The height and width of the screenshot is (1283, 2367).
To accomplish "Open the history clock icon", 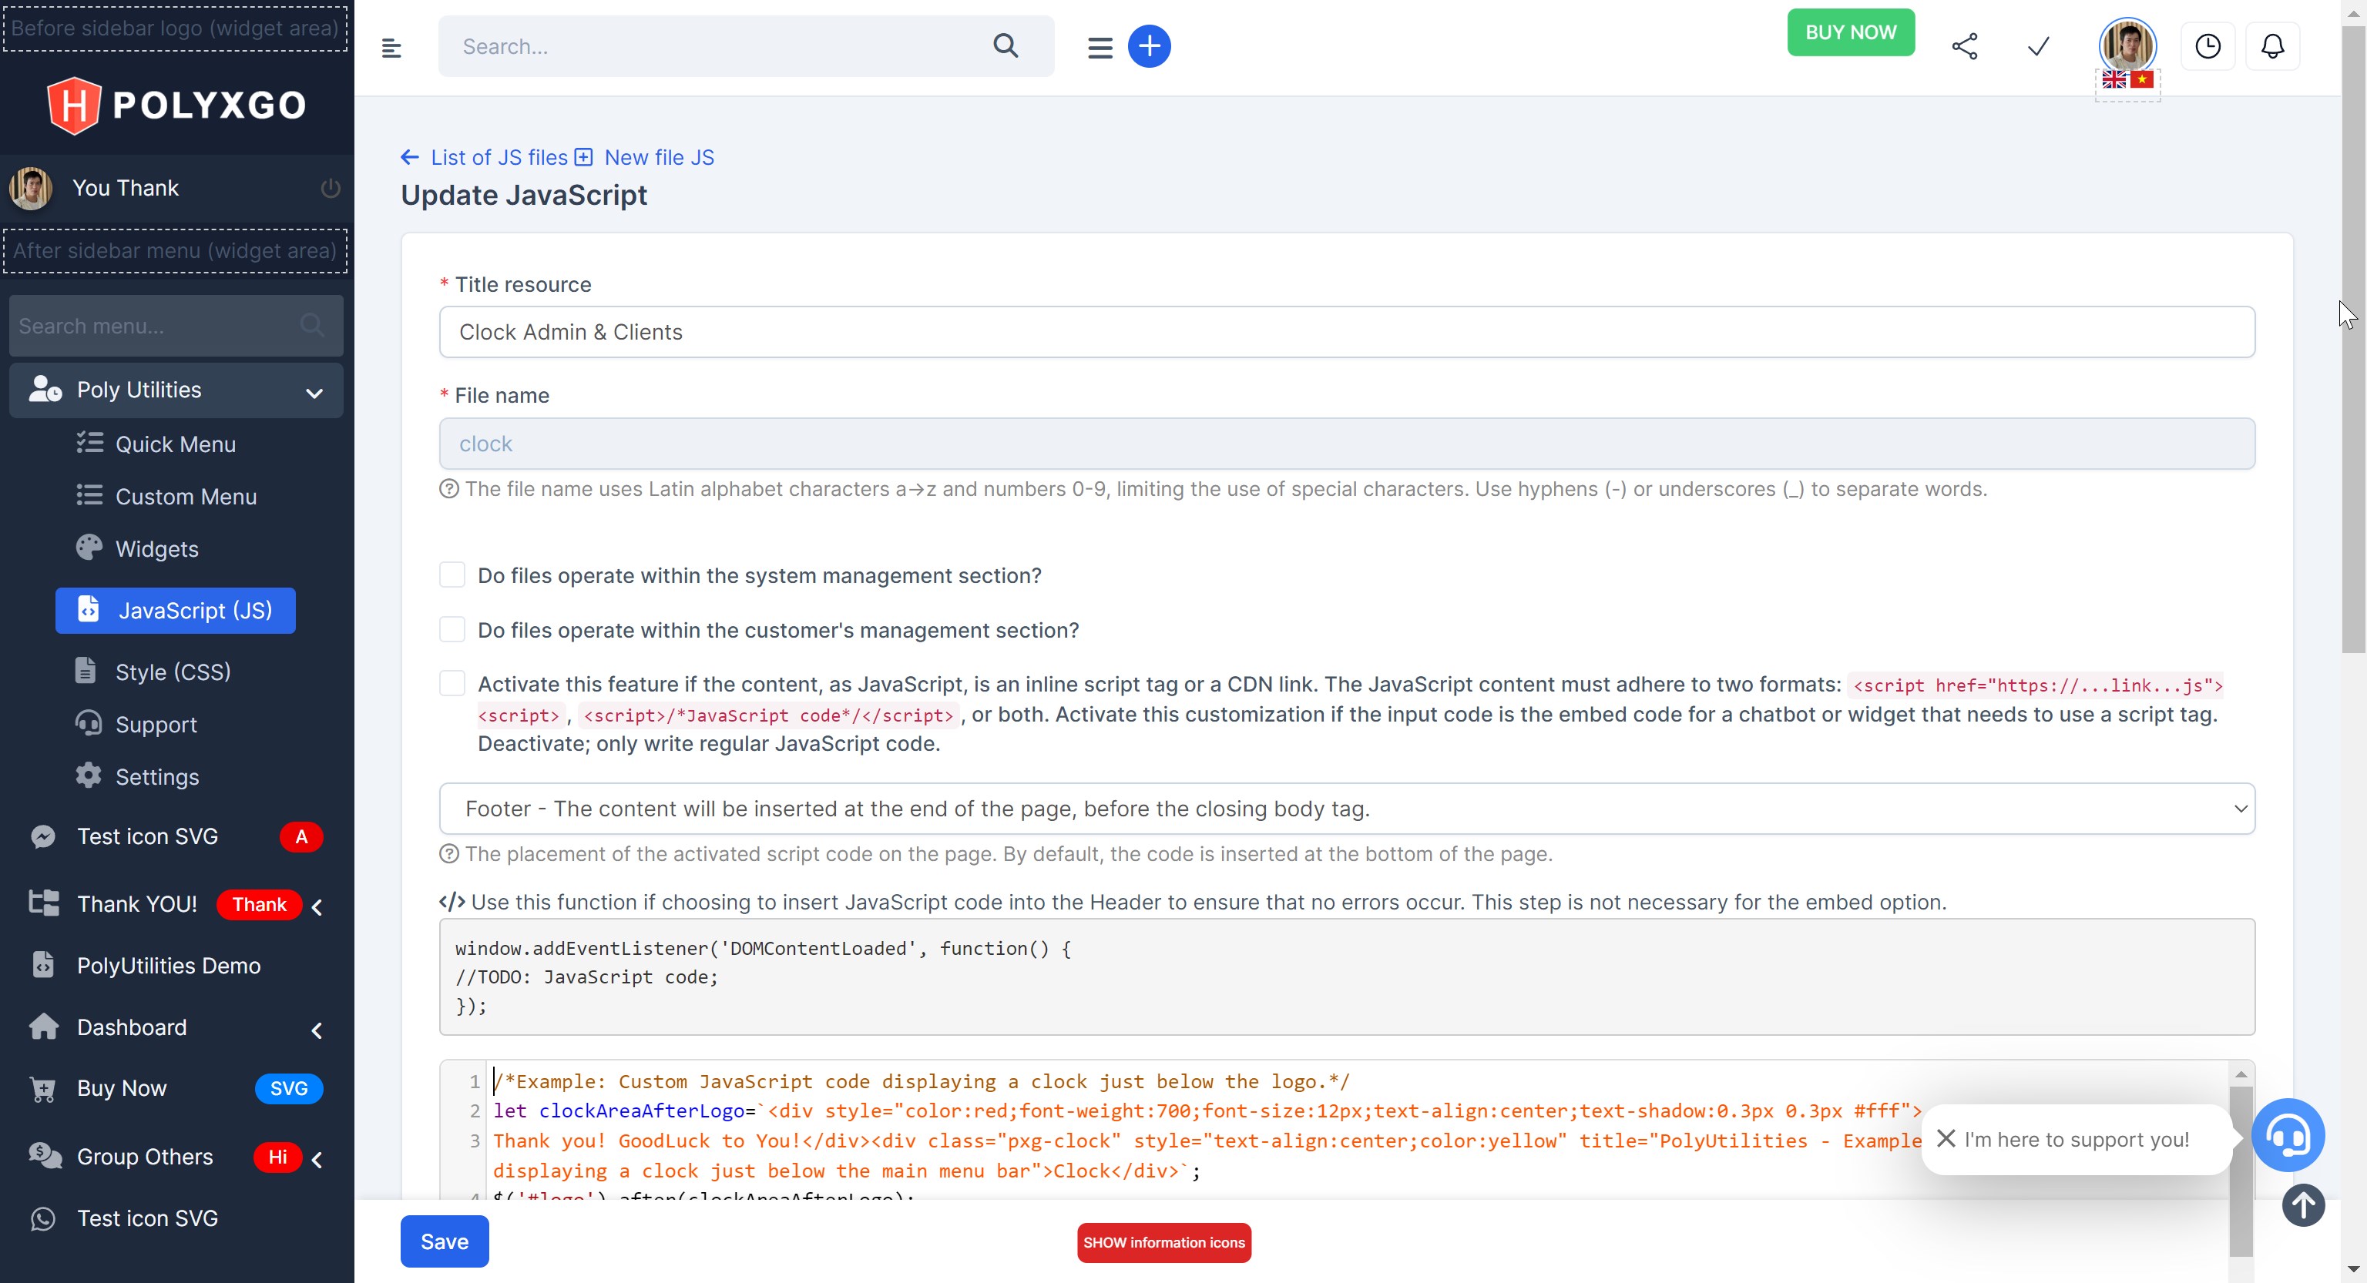I will click(2208, 45).
